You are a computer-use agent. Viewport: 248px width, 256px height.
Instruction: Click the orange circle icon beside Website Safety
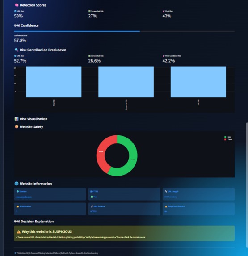17,126
